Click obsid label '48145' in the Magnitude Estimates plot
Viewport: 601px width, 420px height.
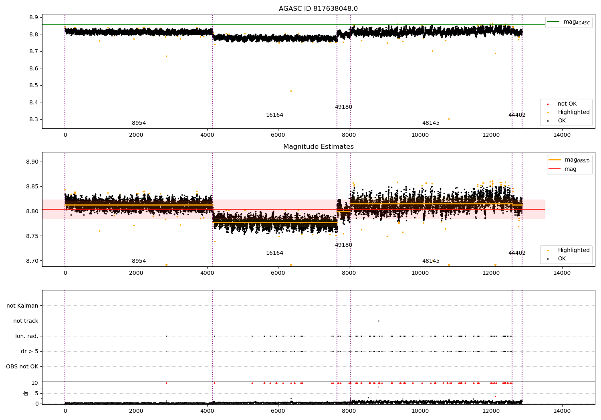click(x=431, y=261)
